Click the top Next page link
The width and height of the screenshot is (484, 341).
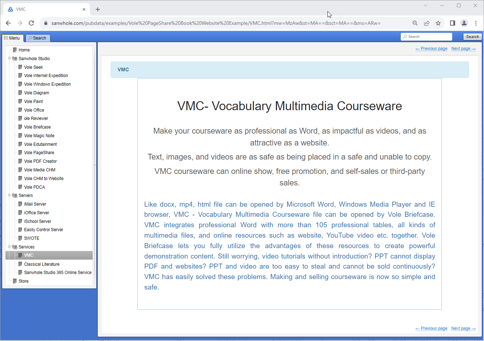[x=463, y=49]
